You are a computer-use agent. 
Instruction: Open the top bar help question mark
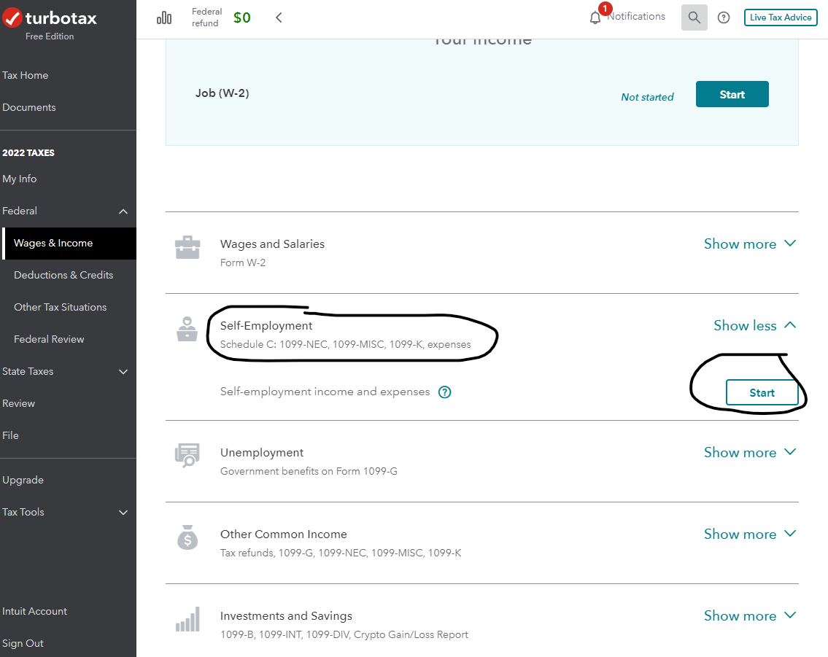(x=724, y=18)
